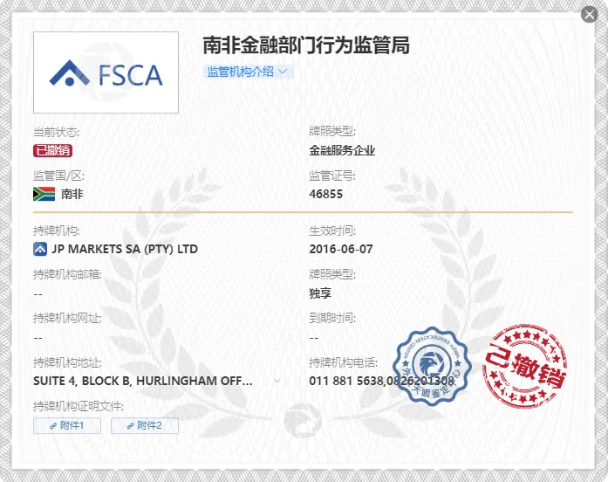Click the title 南非金融部门行为监管局
Image resolution: width=608 pixels, height=482 pixels.
(x=306, y=45)
